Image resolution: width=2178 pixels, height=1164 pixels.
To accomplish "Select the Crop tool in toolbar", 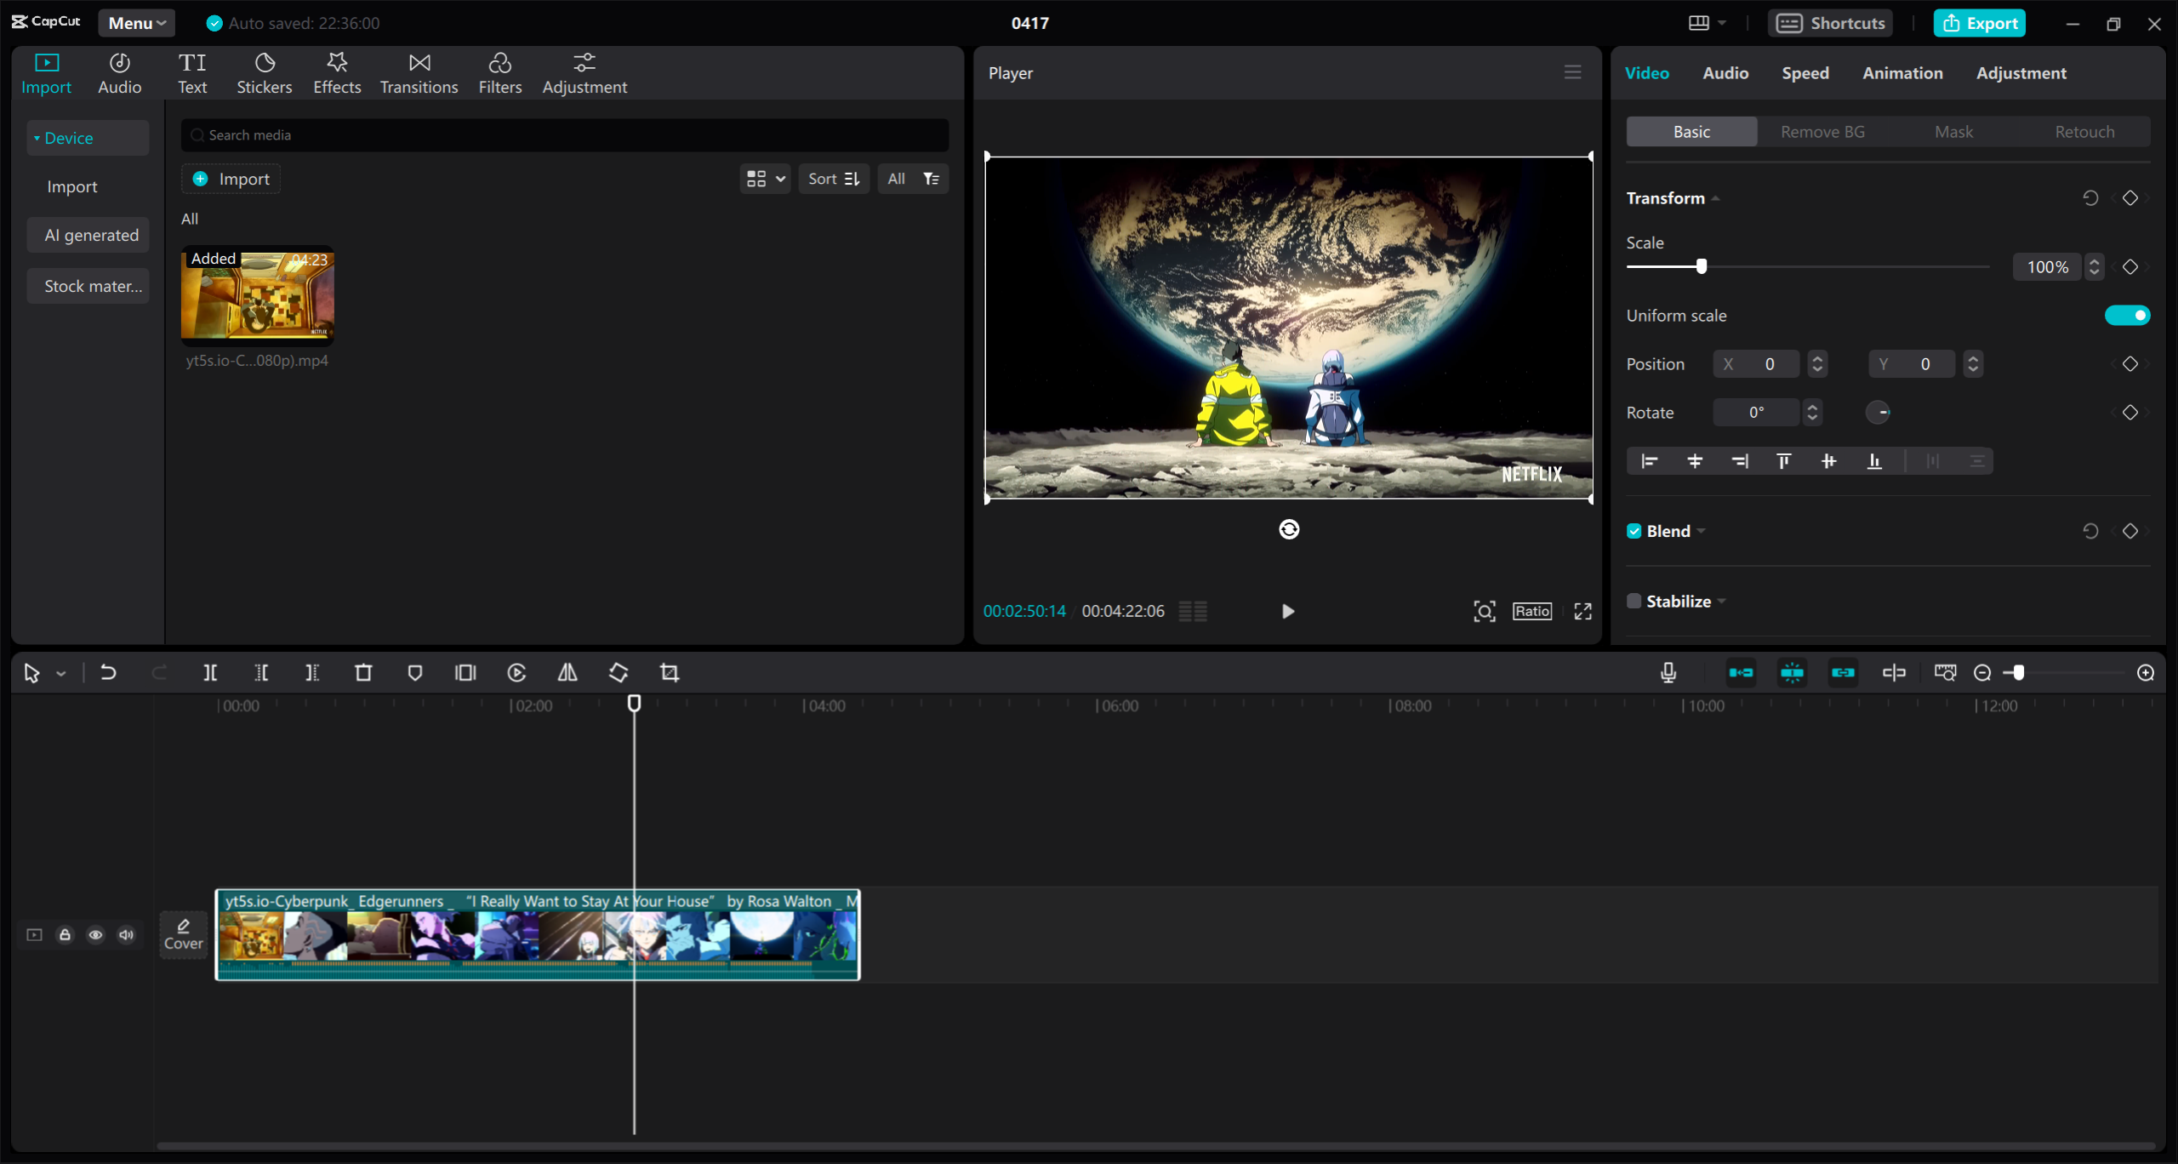I will pyautogui.click(x=669, y=671).
